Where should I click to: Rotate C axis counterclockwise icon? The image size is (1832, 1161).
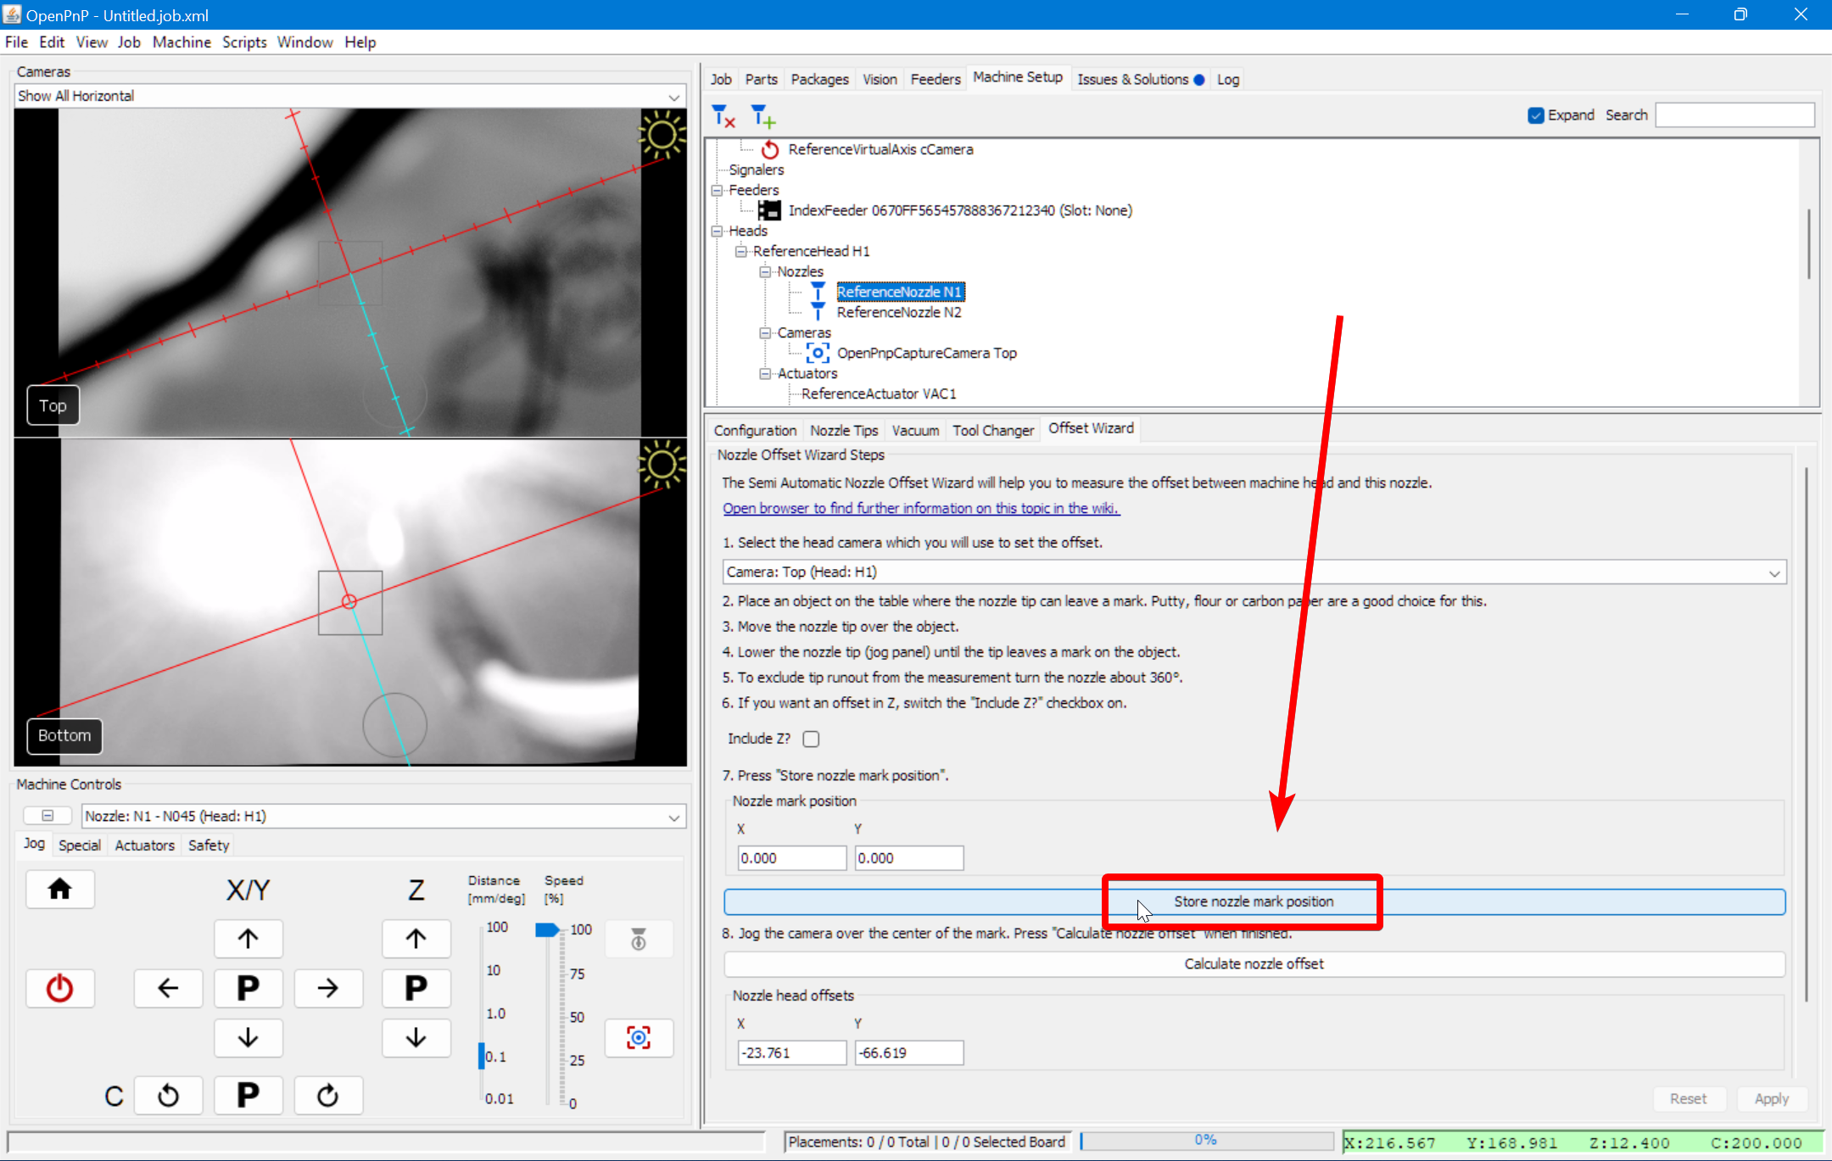168,1096
